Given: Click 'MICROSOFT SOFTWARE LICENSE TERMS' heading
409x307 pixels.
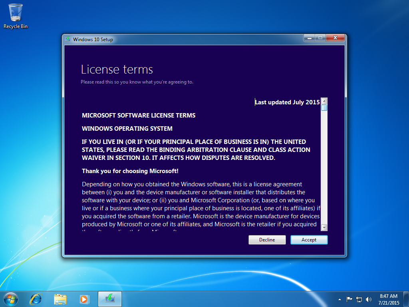Looking at the screenshot, I should (139, 116).
